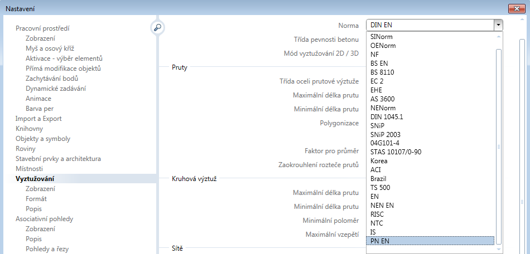Open the Norma dropdown arrow
Image resolution: width=530 pixels, height=254 pixels.
[497, 25]
